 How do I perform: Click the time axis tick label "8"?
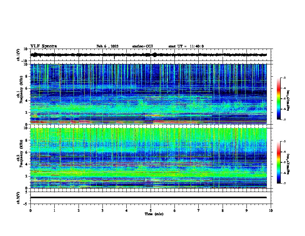[x=223, y=211]
